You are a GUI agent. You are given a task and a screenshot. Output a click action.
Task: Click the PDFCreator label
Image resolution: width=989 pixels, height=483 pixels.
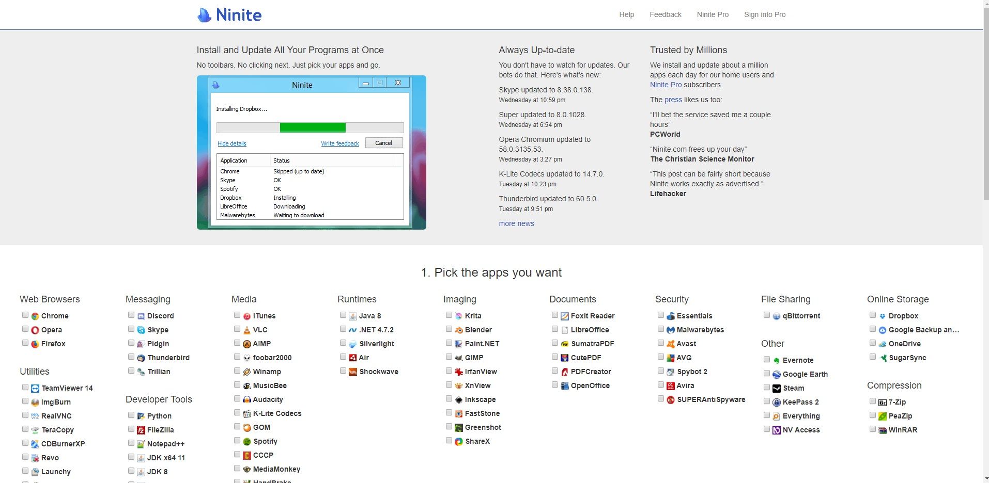(591, 372)
